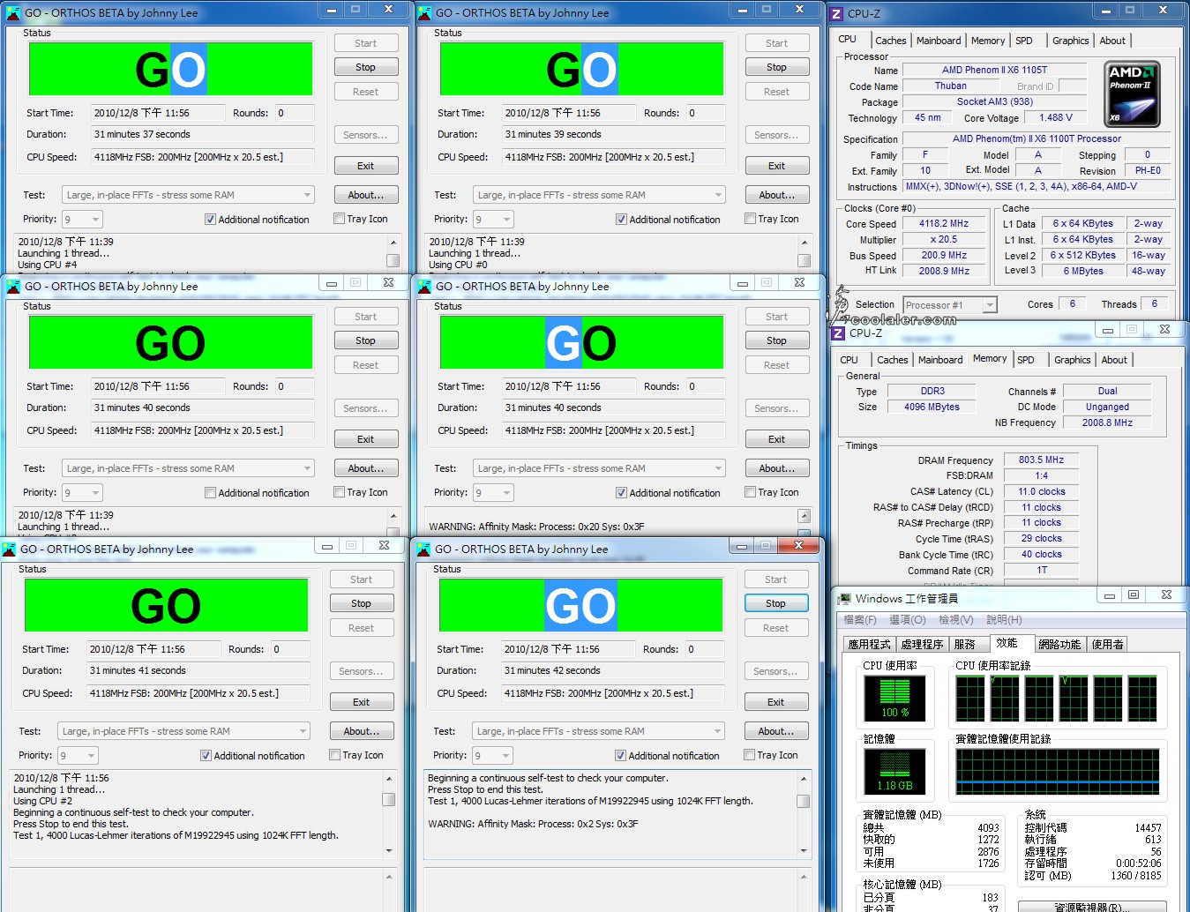
Task: Enable Tray Icon in 37-seconds ORTHOS window
Action: click(x=339, y=219)
